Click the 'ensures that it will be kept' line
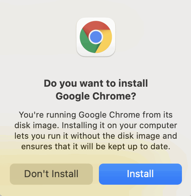Screen dimensions: 191x196 click(96, 147)
